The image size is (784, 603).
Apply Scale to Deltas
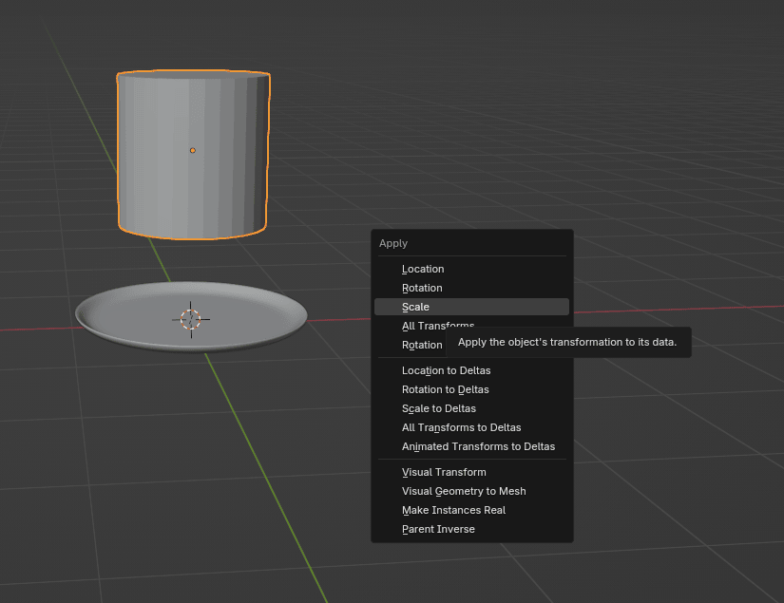[438, 408]
